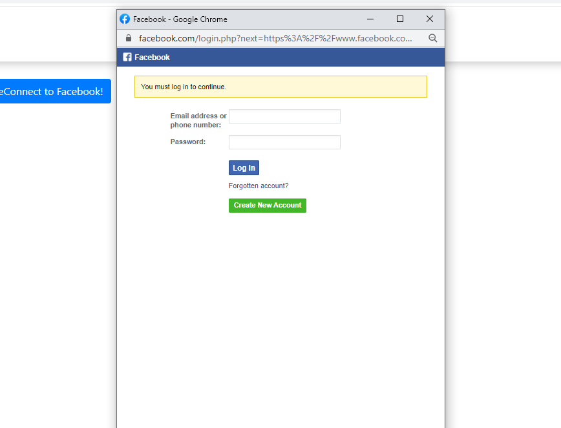
Task: Click the 'Facebook - Google Chrome' window title
Action: point(180,19)
